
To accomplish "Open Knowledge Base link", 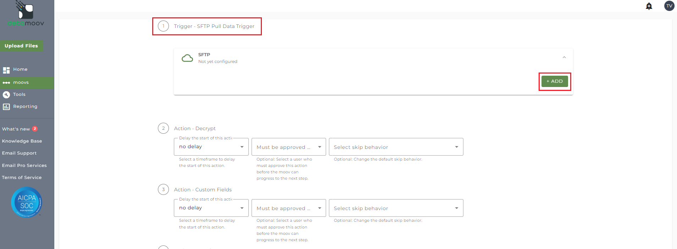I will click(x=22, y=141).
